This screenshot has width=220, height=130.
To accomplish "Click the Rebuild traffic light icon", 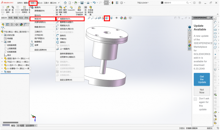I will click(112, 3).
